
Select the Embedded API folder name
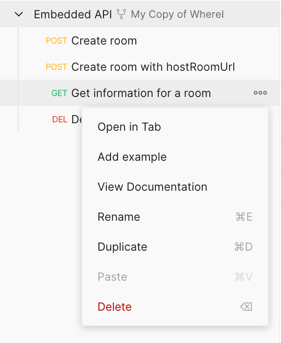click(73, 15)
